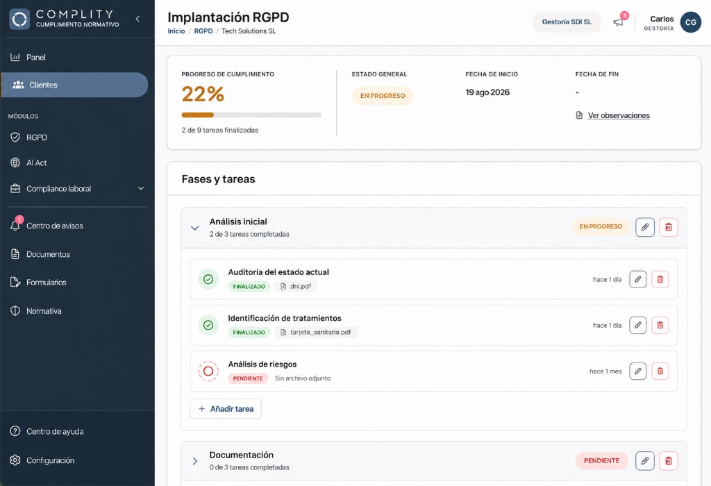711x486 pixels.
Task: Edit the Auditoría del estado actual task
Action: [638, 279]
